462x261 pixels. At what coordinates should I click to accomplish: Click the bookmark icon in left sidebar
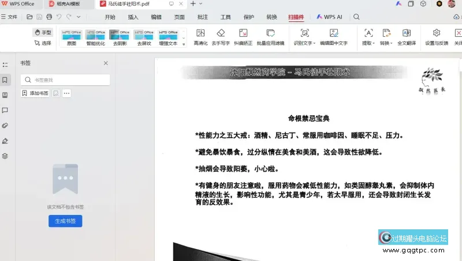[x=5, y=80]
